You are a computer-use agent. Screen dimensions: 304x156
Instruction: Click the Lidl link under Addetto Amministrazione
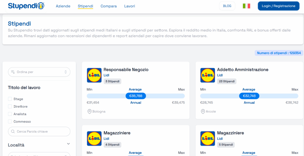220,75
